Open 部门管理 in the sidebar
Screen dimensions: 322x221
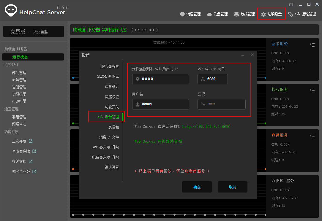coord(19,73)
